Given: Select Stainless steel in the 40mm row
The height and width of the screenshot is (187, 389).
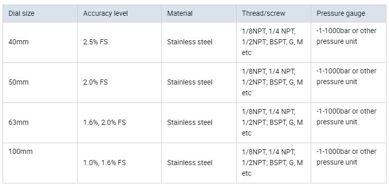Looking at the screenshot, I should click(189, 42).
